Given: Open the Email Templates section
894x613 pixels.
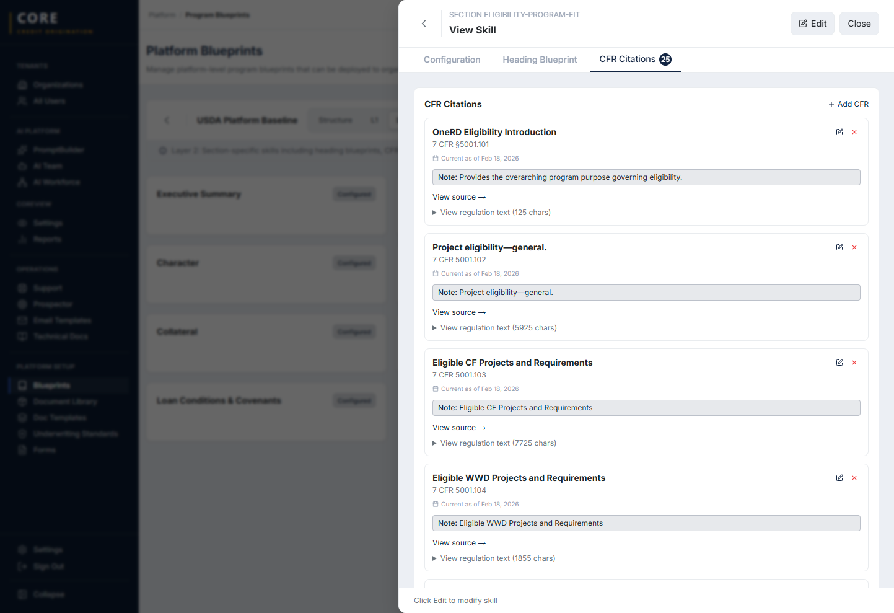Looking at the screenshot, I should (60, 320).
